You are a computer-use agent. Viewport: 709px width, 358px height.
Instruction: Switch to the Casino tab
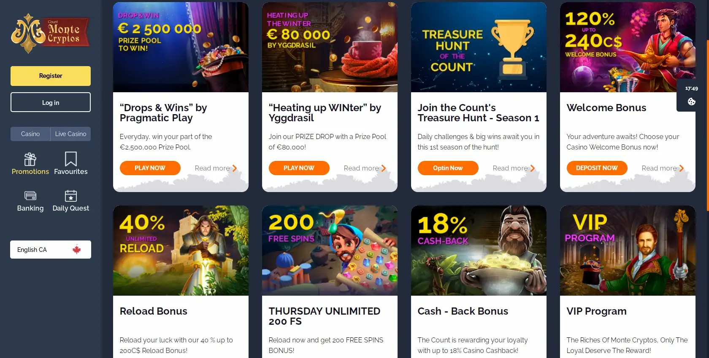[x=30, y=134]
